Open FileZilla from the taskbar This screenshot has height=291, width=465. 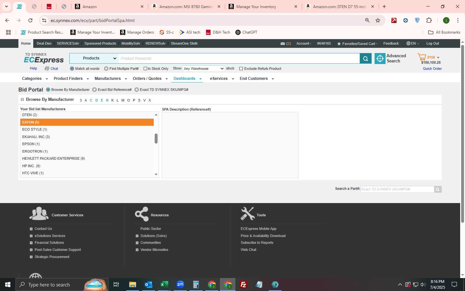pyautogui.click(x=243, y=285)
